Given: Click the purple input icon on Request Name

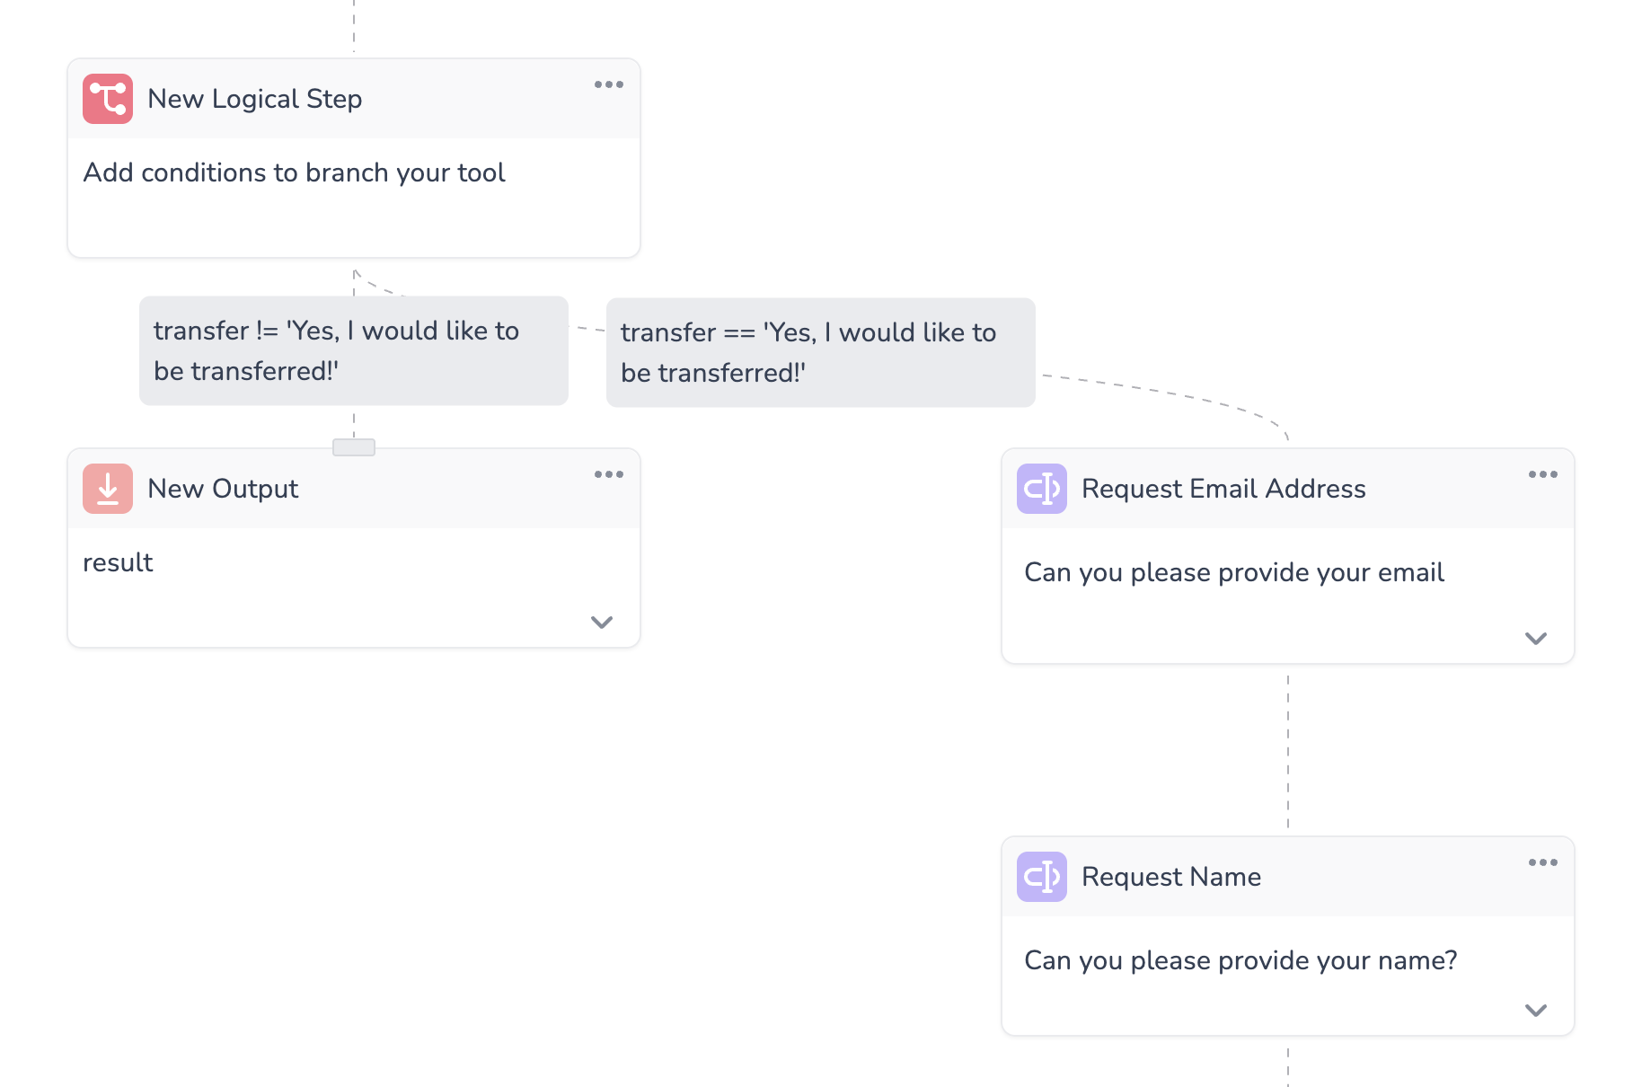Looking at the screenshot, I should click(1041, 877).
